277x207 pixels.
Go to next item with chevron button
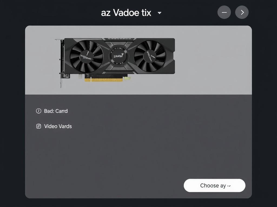coord(242,12)
